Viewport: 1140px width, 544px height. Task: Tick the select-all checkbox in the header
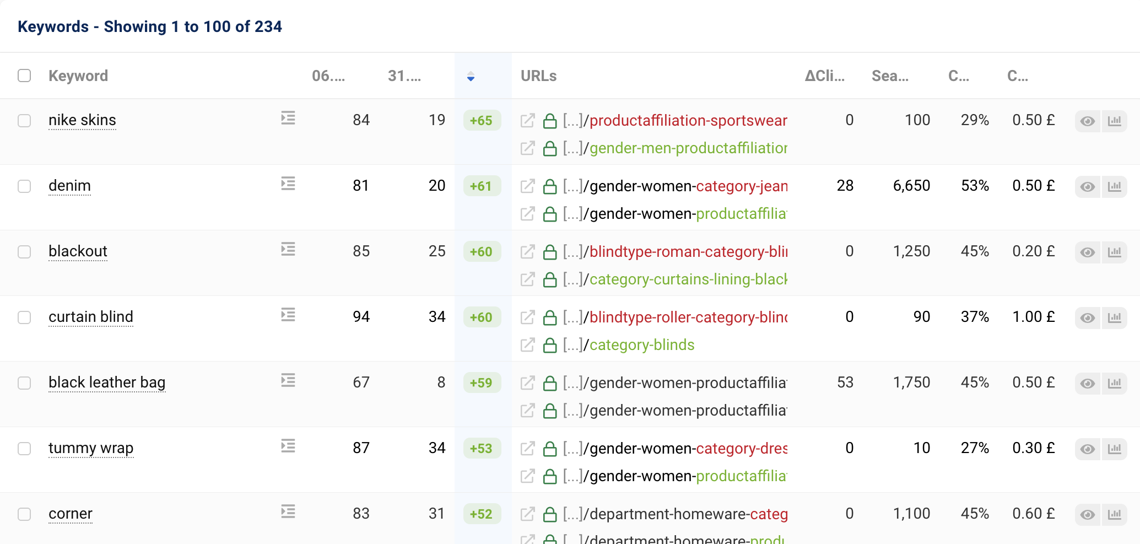[x=24, y=76]
